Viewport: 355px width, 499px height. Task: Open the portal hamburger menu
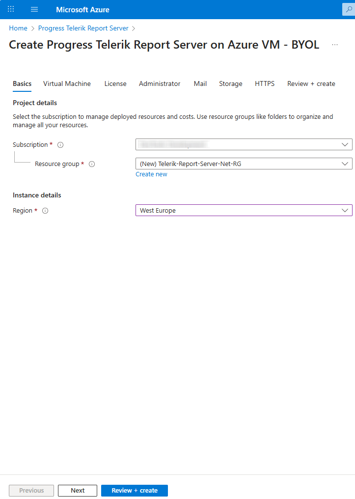(x=34, y=9)
